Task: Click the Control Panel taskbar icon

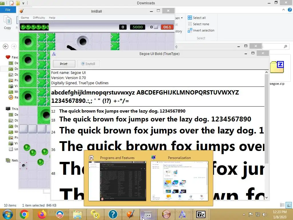Action: [x=148, y=215]
